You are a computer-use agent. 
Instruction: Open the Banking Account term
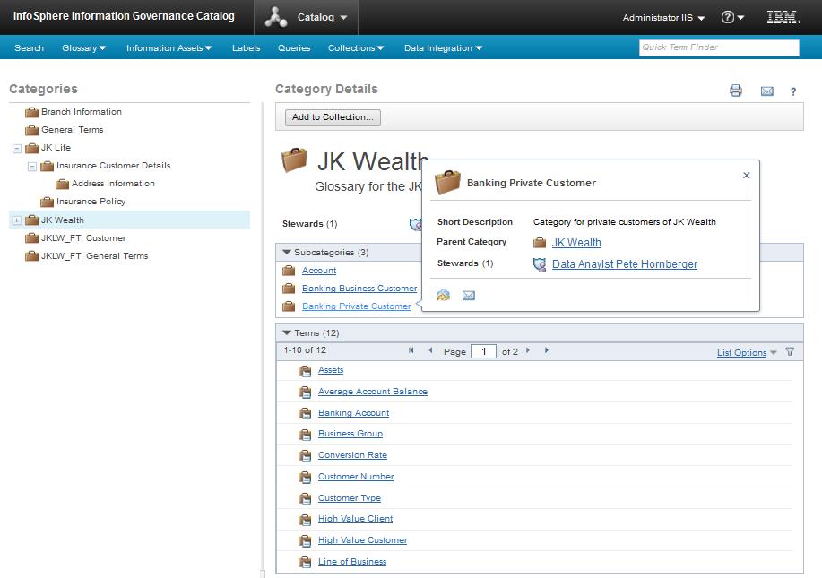click(354, 413)
